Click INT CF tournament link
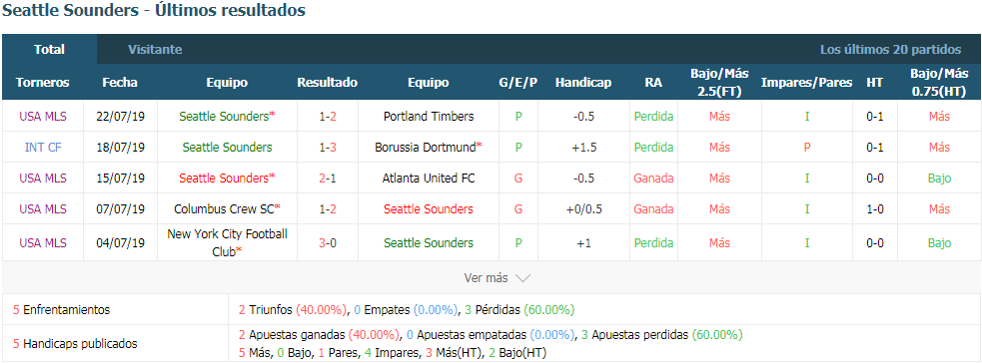 (43, 148)
